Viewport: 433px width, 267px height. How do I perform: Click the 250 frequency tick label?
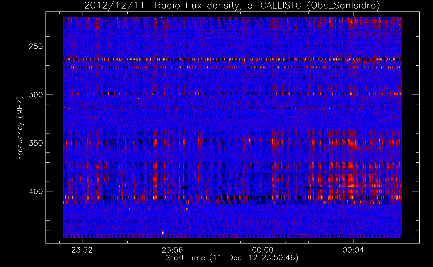[x=36, y=46]
